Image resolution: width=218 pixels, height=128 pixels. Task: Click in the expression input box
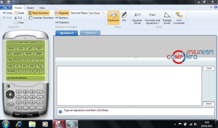coord(129,86)
